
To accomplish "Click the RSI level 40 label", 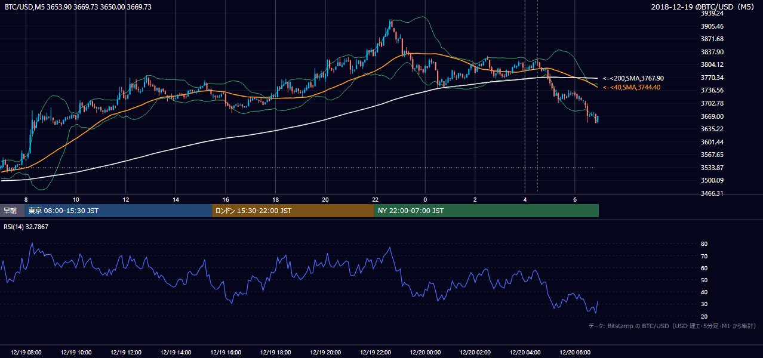I will tap(704, 292).
